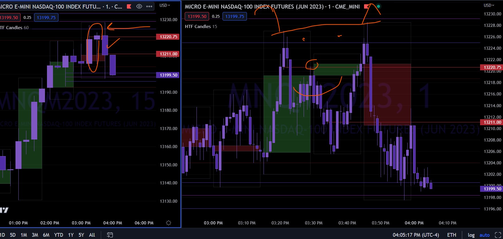The width and height of the screenshot is (503, 239).
Task: Click the left chart symbol title
Action: (61, 7)
